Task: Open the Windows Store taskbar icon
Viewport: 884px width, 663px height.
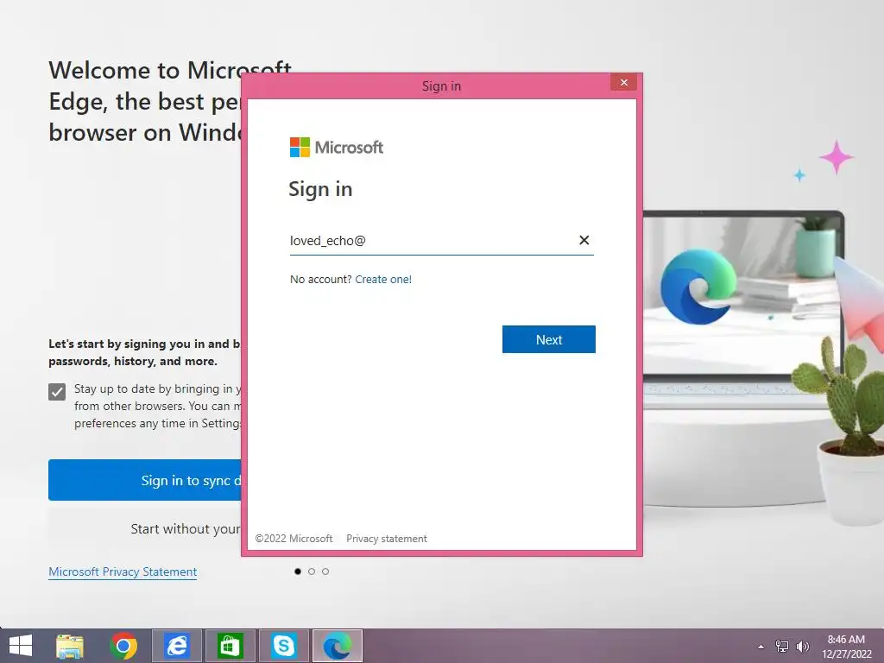Action: pos(230,646)
